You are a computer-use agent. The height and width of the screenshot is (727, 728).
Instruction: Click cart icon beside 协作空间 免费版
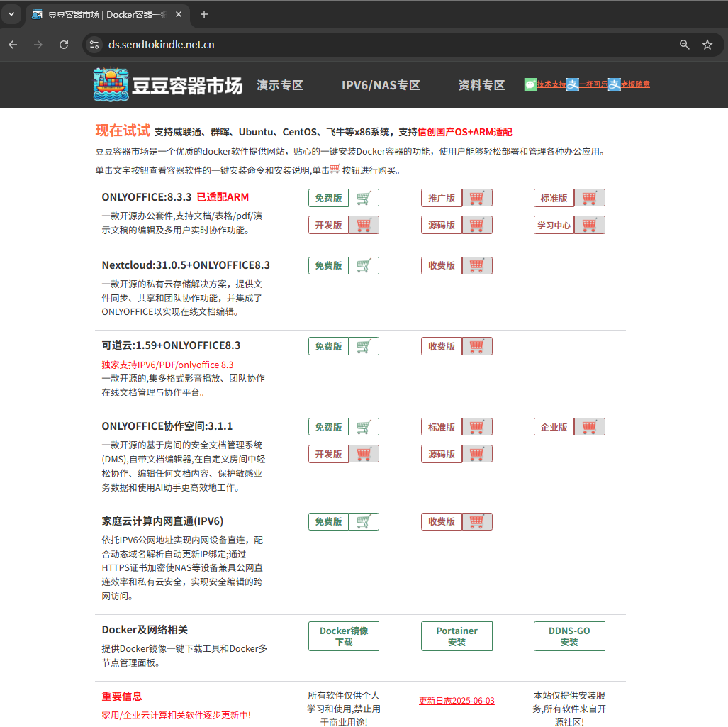[x=364, y=427]
